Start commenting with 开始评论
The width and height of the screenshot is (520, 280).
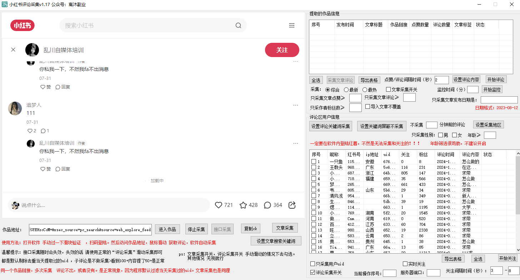click(x=496, y=79)
